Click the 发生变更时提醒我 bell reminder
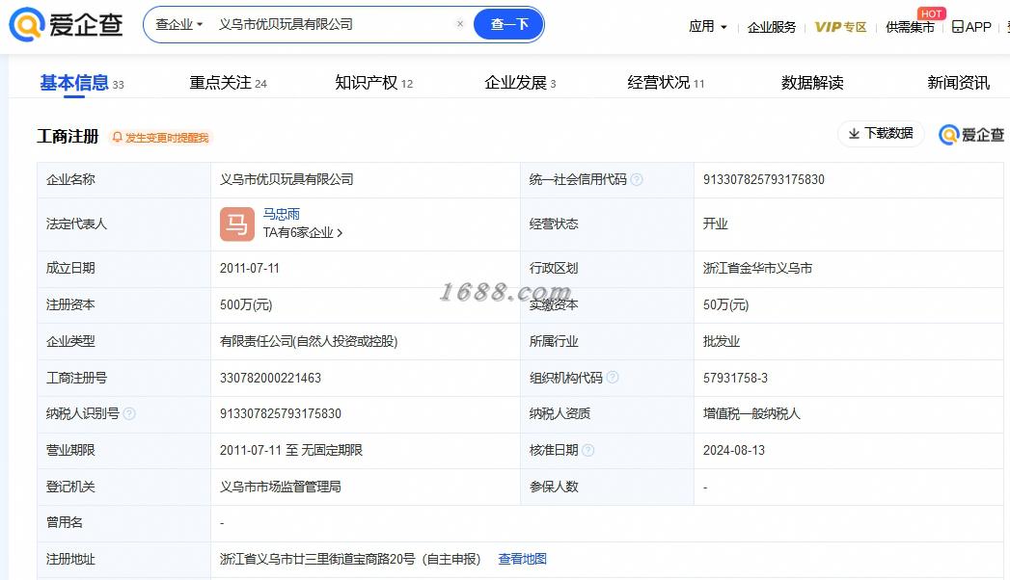Viewport: 1010px width, 580px height. click(160, 138)
